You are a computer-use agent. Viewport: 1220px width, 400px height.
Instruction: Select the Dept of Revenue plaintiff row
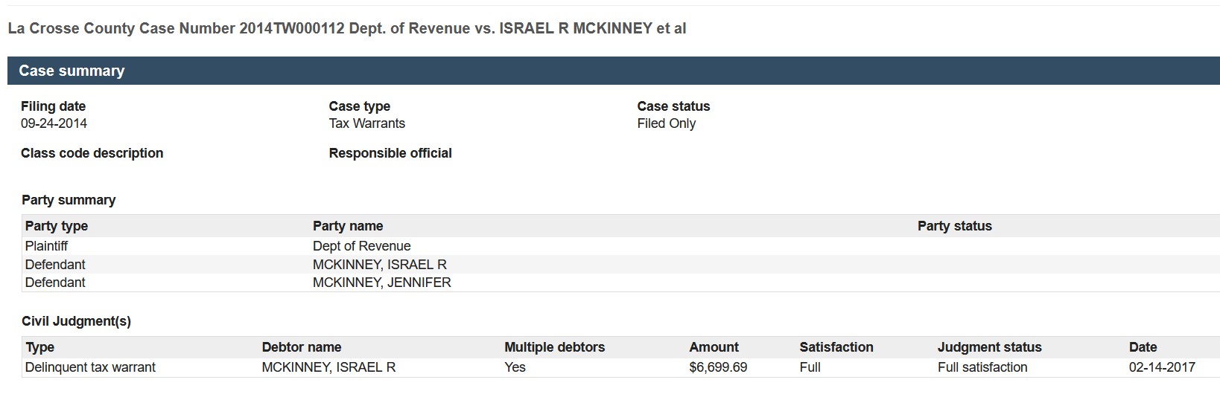point(621,246)
